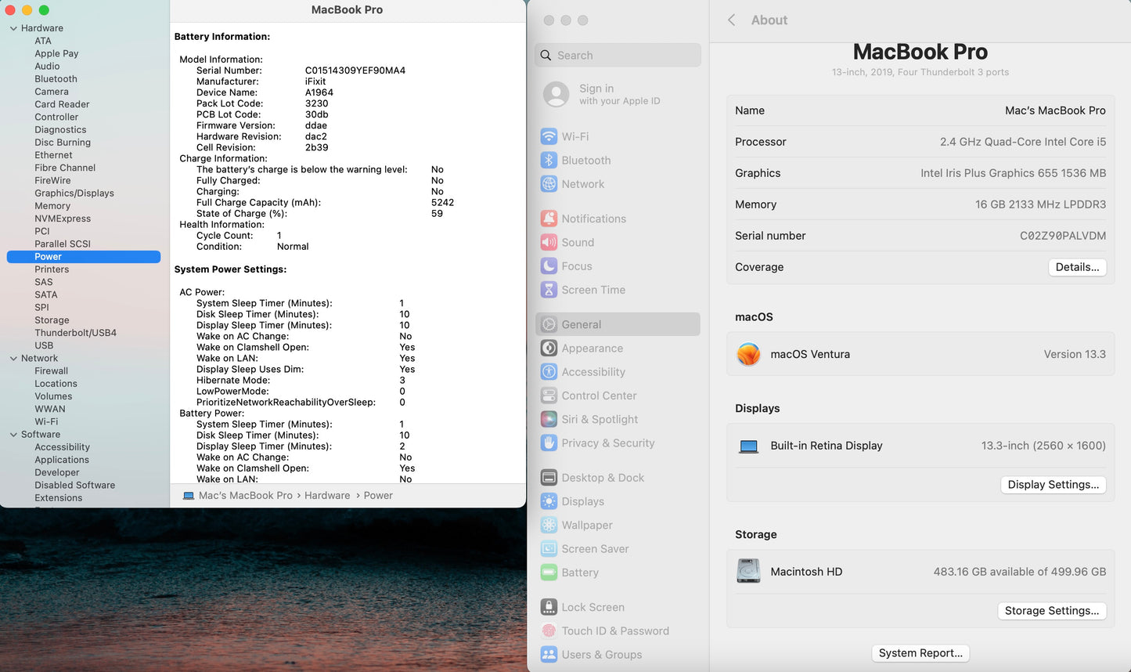This screenshot has height=672, width=1131.
Task: Go back using the About back chevron
Action: point(732,20)
